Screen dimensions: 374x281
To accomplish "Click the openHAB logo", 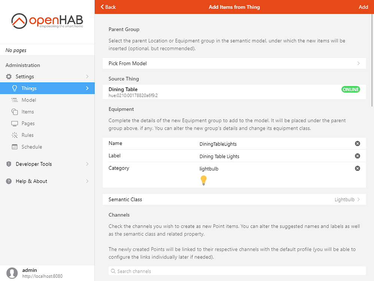I will click(x=47, y=21).
